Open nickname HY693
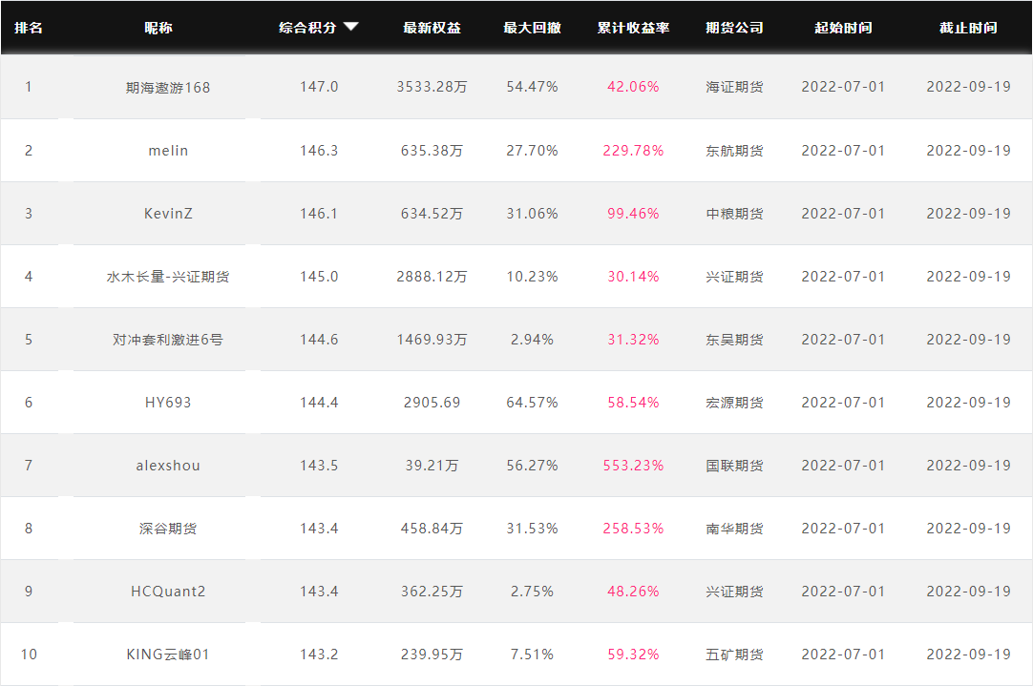The height and width of the screenshot is (686, 1033). tap(168, 403)
